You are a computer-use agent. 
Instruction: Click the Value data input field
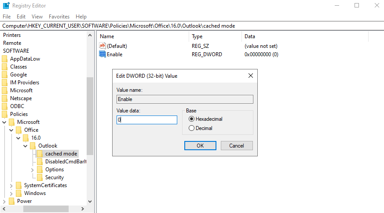146,120
